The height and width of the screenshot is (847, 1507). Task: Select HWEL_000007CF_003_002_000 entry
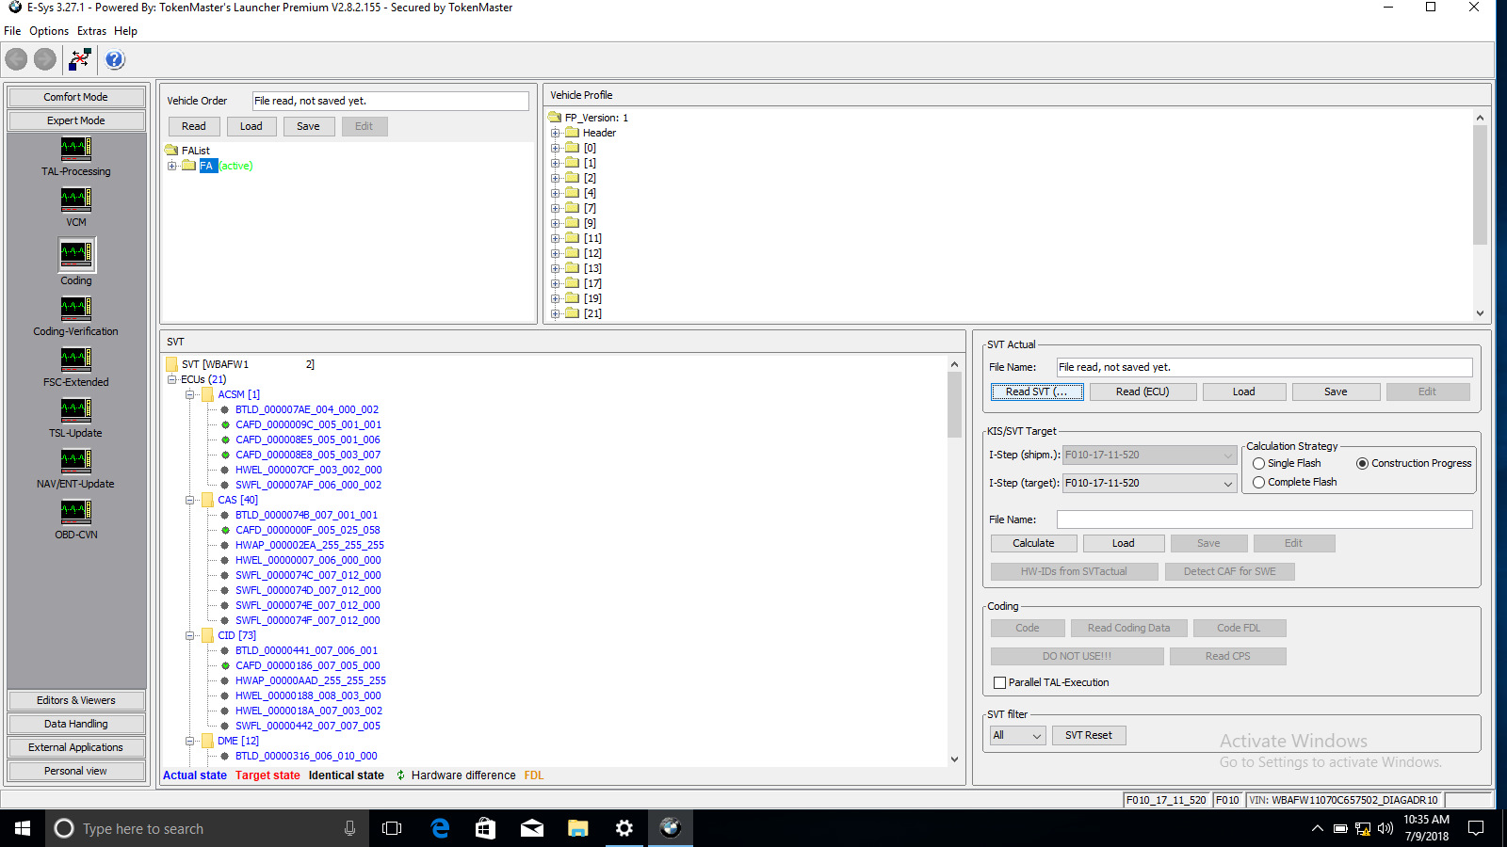(x=309, y=470)
